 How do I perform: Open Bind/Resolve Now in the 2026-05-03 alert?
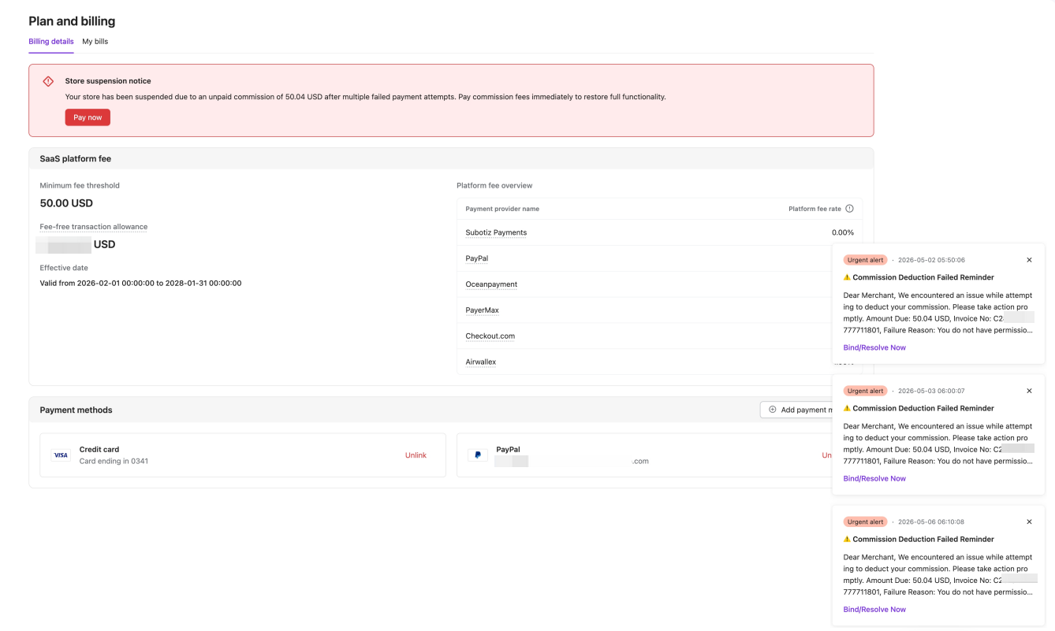coord(874,478)
